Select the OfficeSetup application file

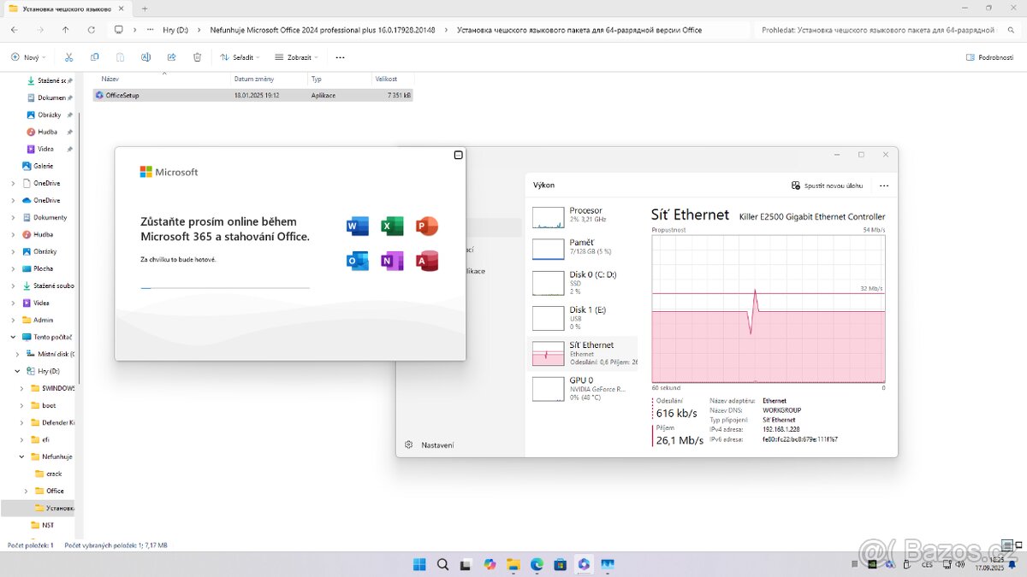[122, 95]
